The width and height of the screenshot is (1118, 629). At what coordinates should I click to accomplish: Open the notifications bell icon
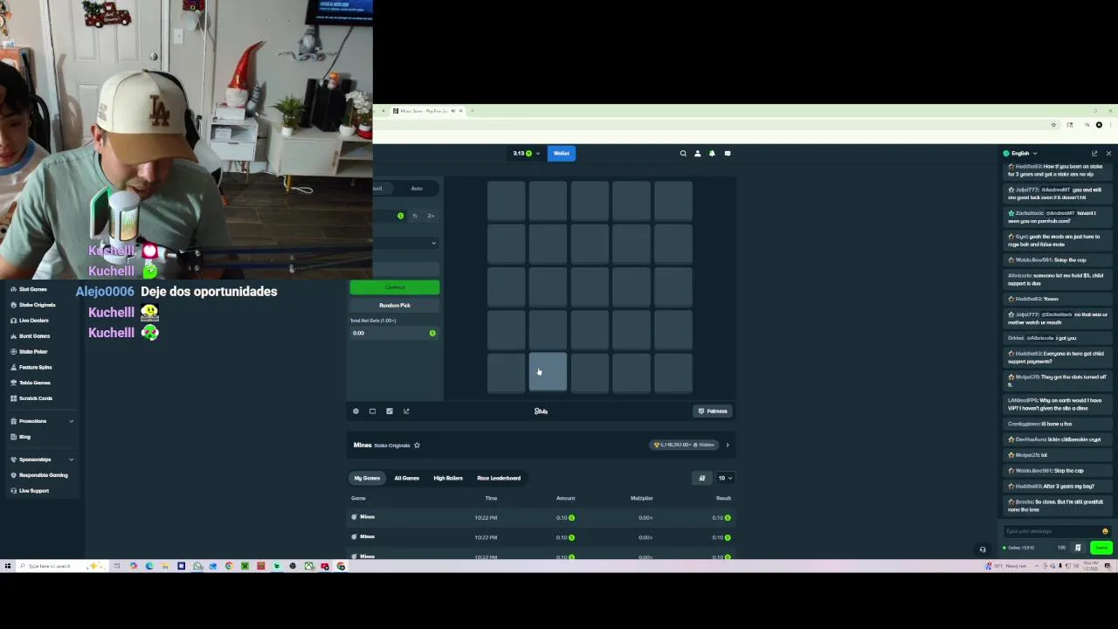(712, 154)
